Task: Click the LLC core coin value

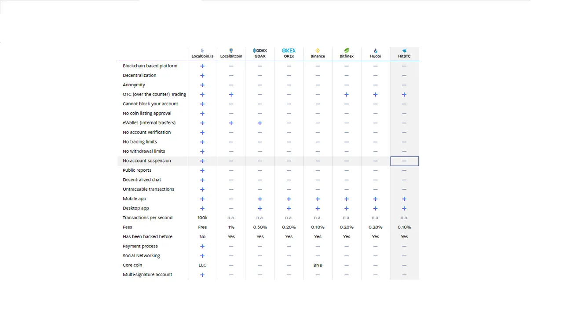Action: [202, 265]
